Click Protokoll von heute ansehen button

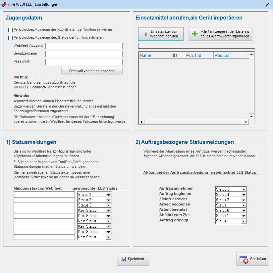click(x=92, y=71)
